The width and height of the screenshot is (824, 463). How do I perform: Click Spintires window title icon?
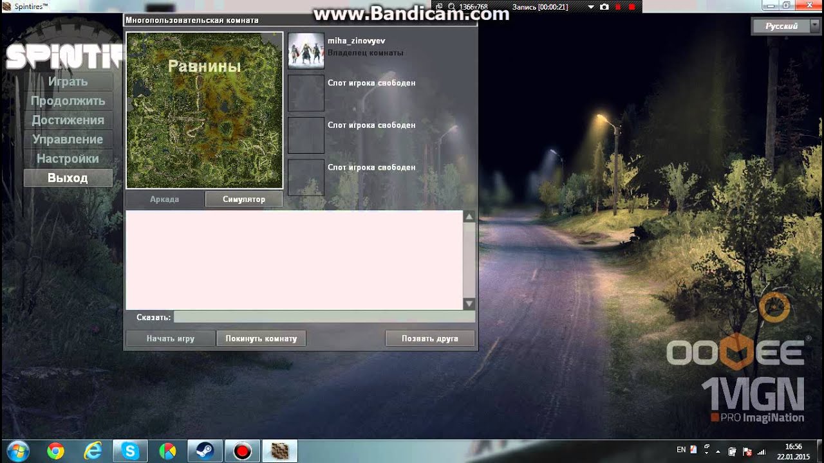7,6
